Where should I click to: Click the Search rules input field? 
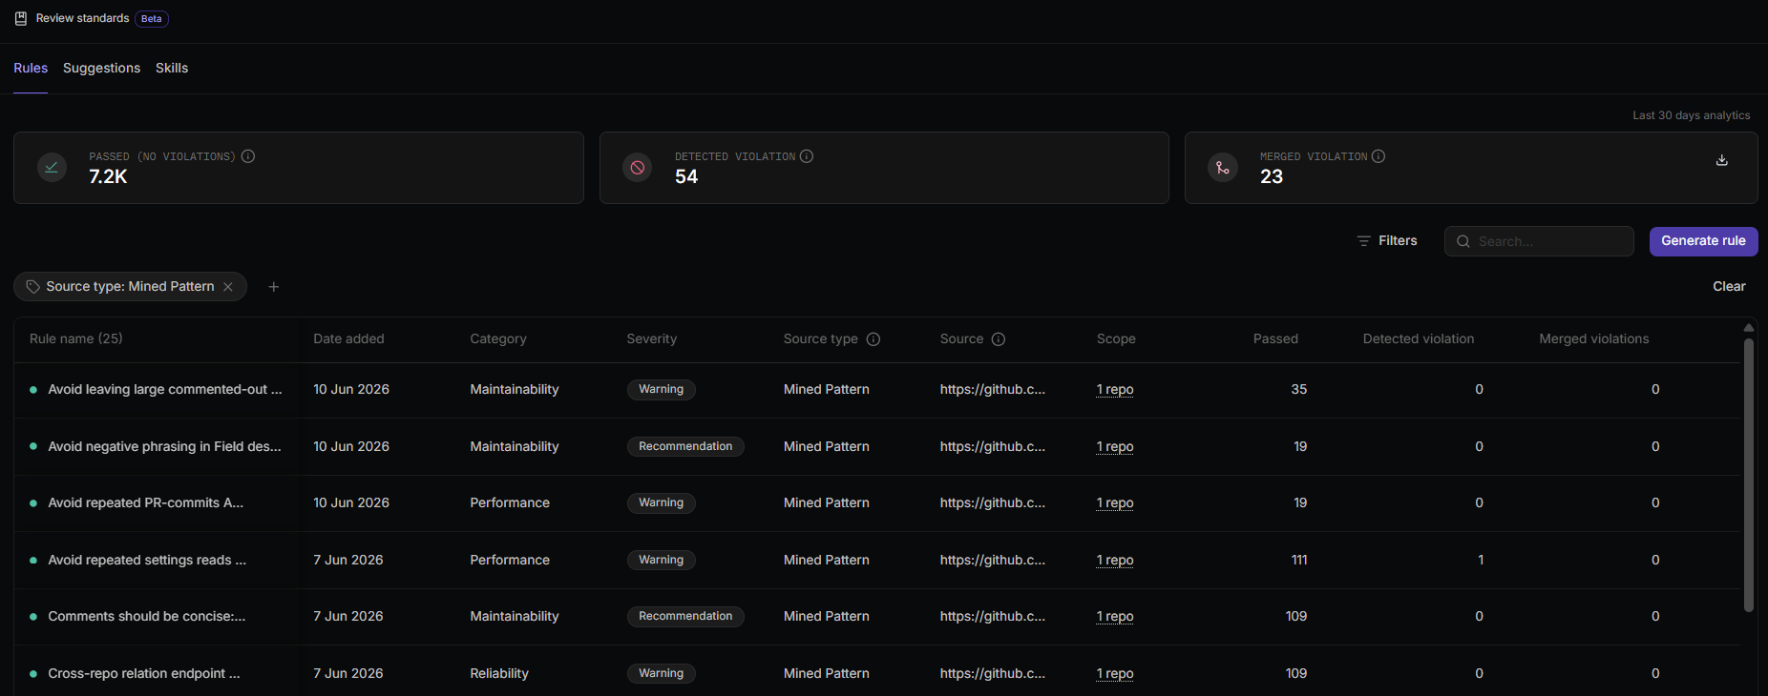pos(1539,241)
